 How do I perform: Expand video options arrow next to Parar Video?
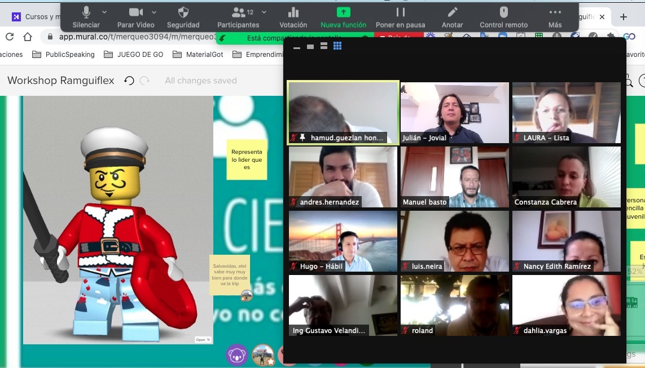click(154, 12)
